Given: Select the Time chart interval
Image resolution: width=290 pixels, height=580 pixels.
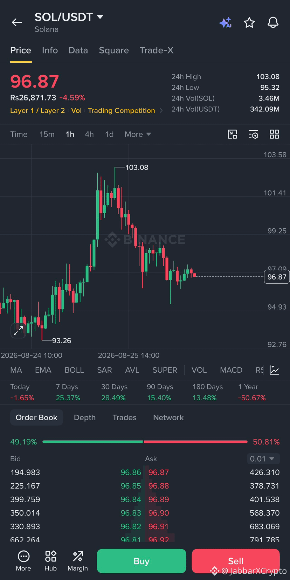Looking at the screenshot, I should tap(19, 134).
